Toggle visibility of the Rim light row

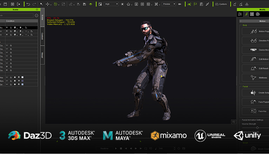tap(7, 81)
